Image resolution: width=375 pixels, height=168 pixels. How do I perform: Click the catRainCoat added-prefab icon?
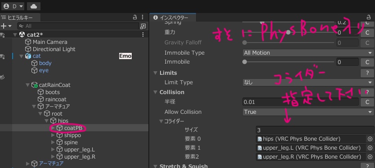coord(35,85)
